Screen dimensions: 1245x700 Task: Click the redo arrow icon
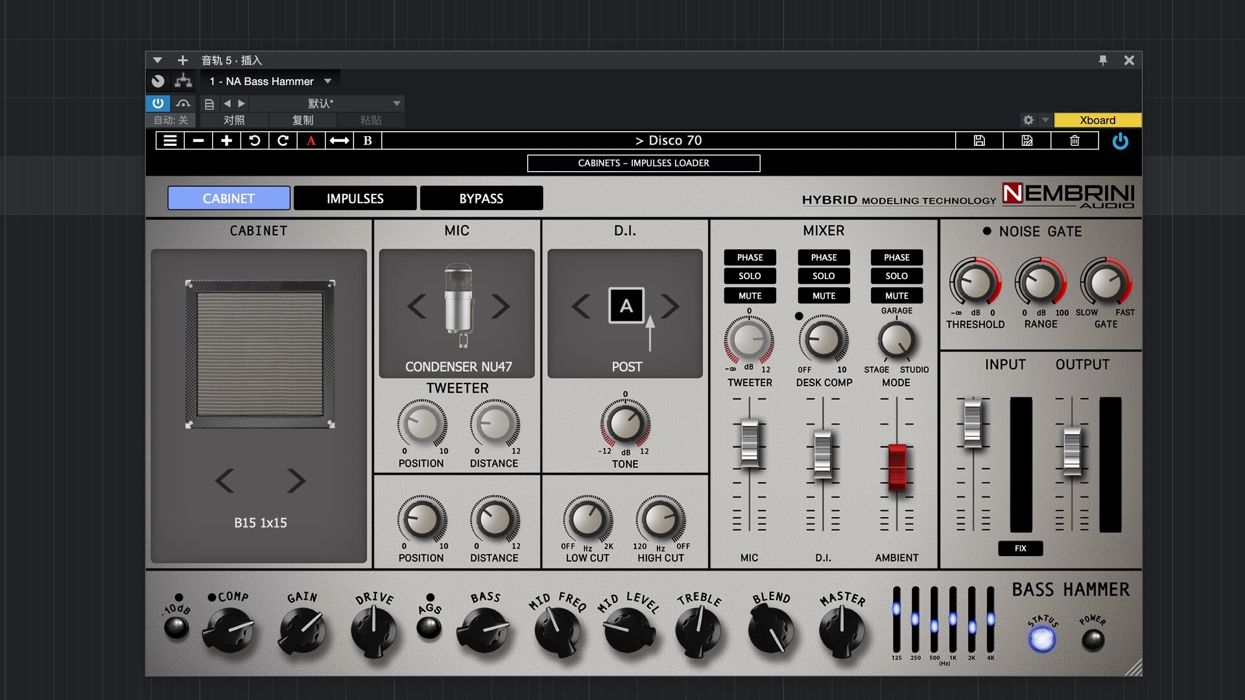coord(283,141)
